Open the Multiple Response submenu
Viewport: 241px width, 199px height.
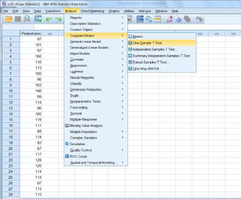coord(96,120)
